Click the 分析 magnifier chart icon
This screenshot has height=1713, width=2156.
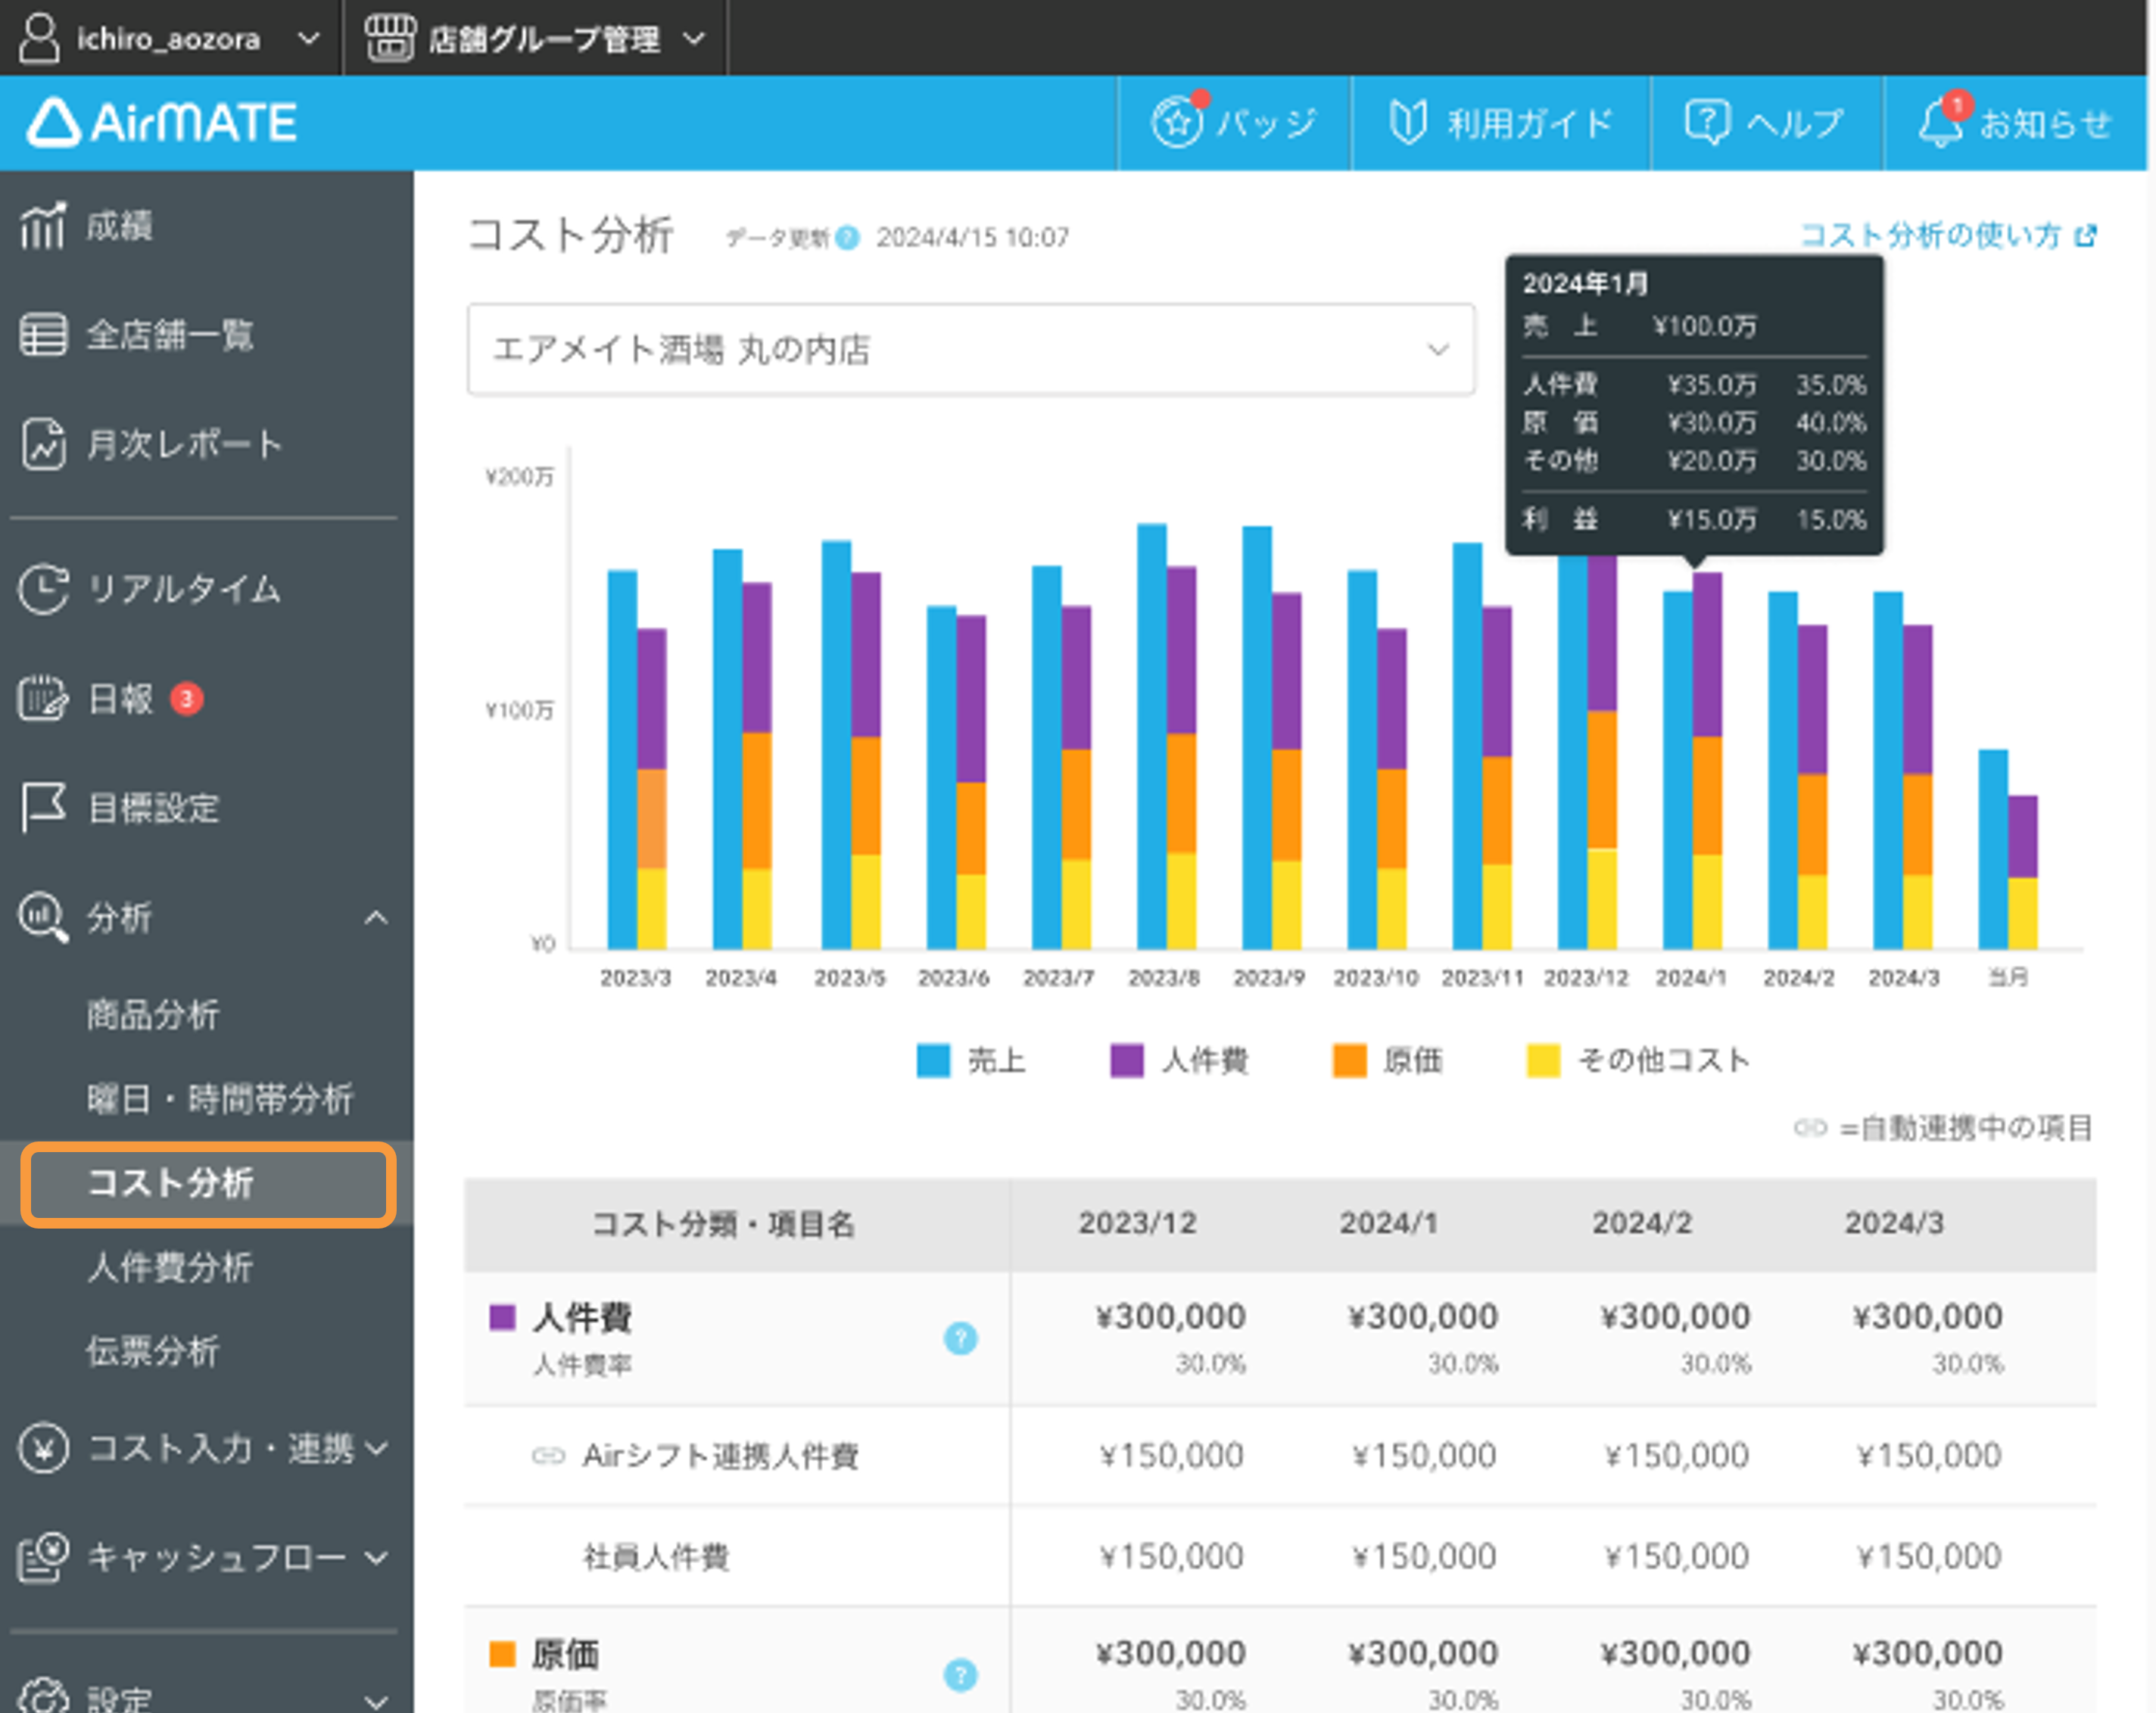tap(43, 917)
